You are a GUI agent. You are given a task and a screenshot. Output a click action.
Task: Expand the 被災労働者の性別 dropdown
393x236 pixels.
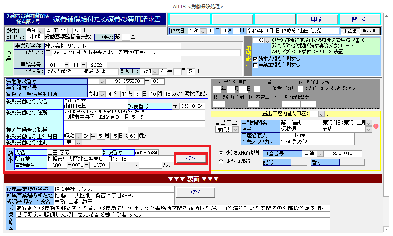[x=78, y=142]
